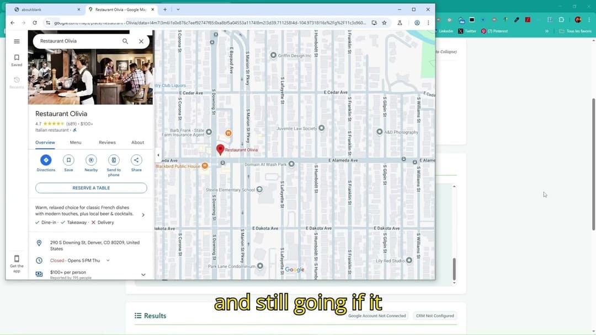Select Domain At Wash Park marker
The width and height of the screenshot is (596, 335).
(x=291, y=164)
